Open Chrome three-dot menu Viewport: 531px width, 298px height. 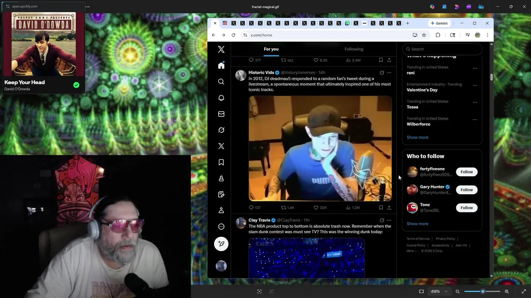487,35
